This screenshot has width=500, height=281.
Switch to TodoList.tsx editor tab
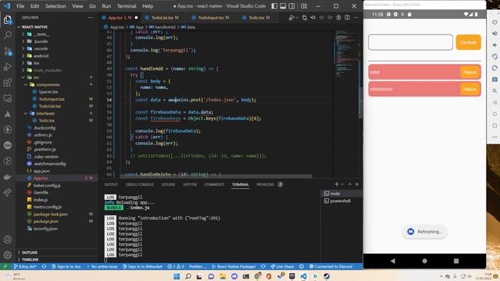(x=162, y=17)
